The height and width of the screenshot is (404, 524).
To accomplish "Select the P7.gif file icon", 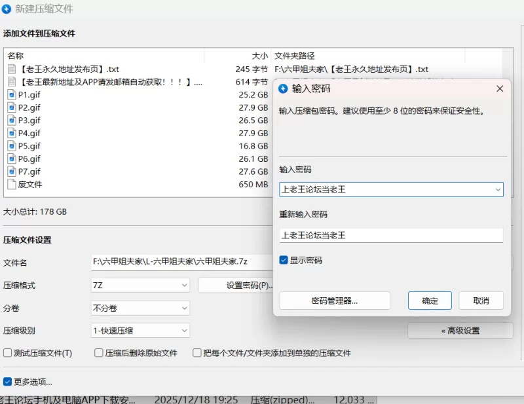I will [x=12, y=172].
